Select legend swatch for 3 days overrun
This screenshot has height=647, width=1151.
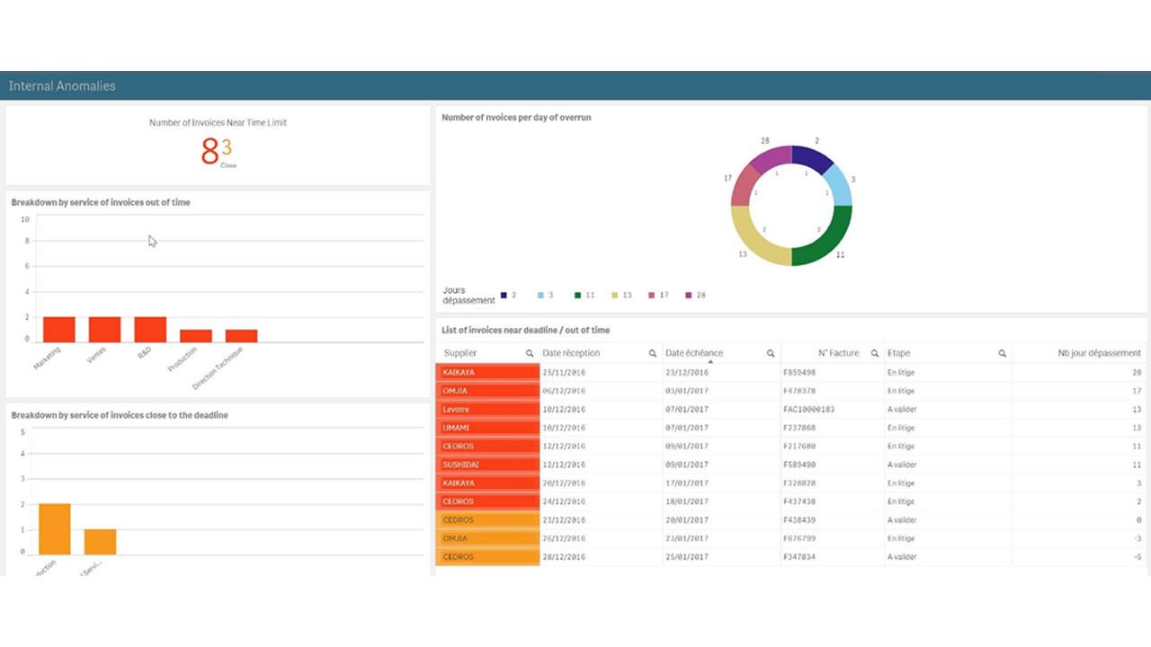tap(541, 295)
